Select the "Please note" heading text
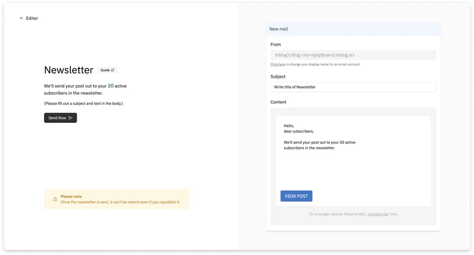This screenshot has width=474, height=255. (71, 197)
